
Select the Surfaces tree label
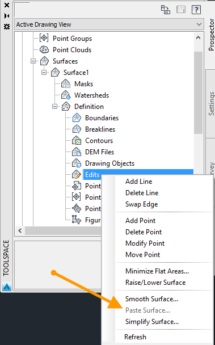click(65, 61)
